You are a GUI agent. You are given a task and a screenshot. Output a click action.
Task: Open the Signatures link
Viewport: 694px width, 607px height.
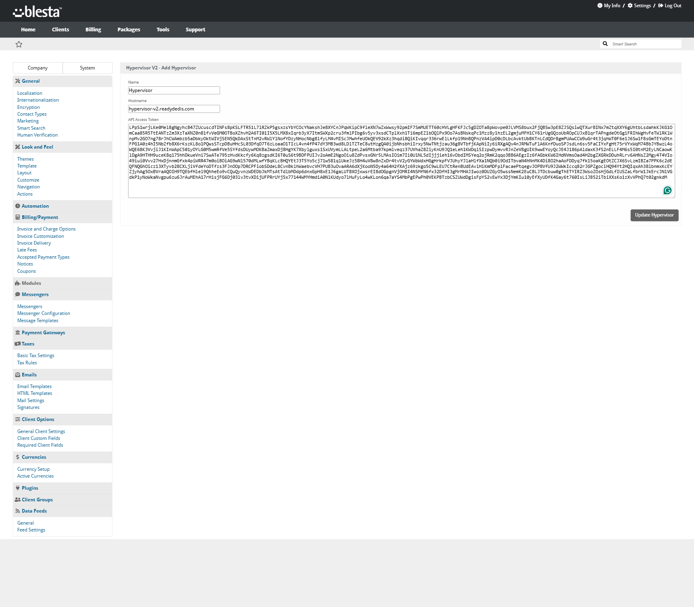28,407
